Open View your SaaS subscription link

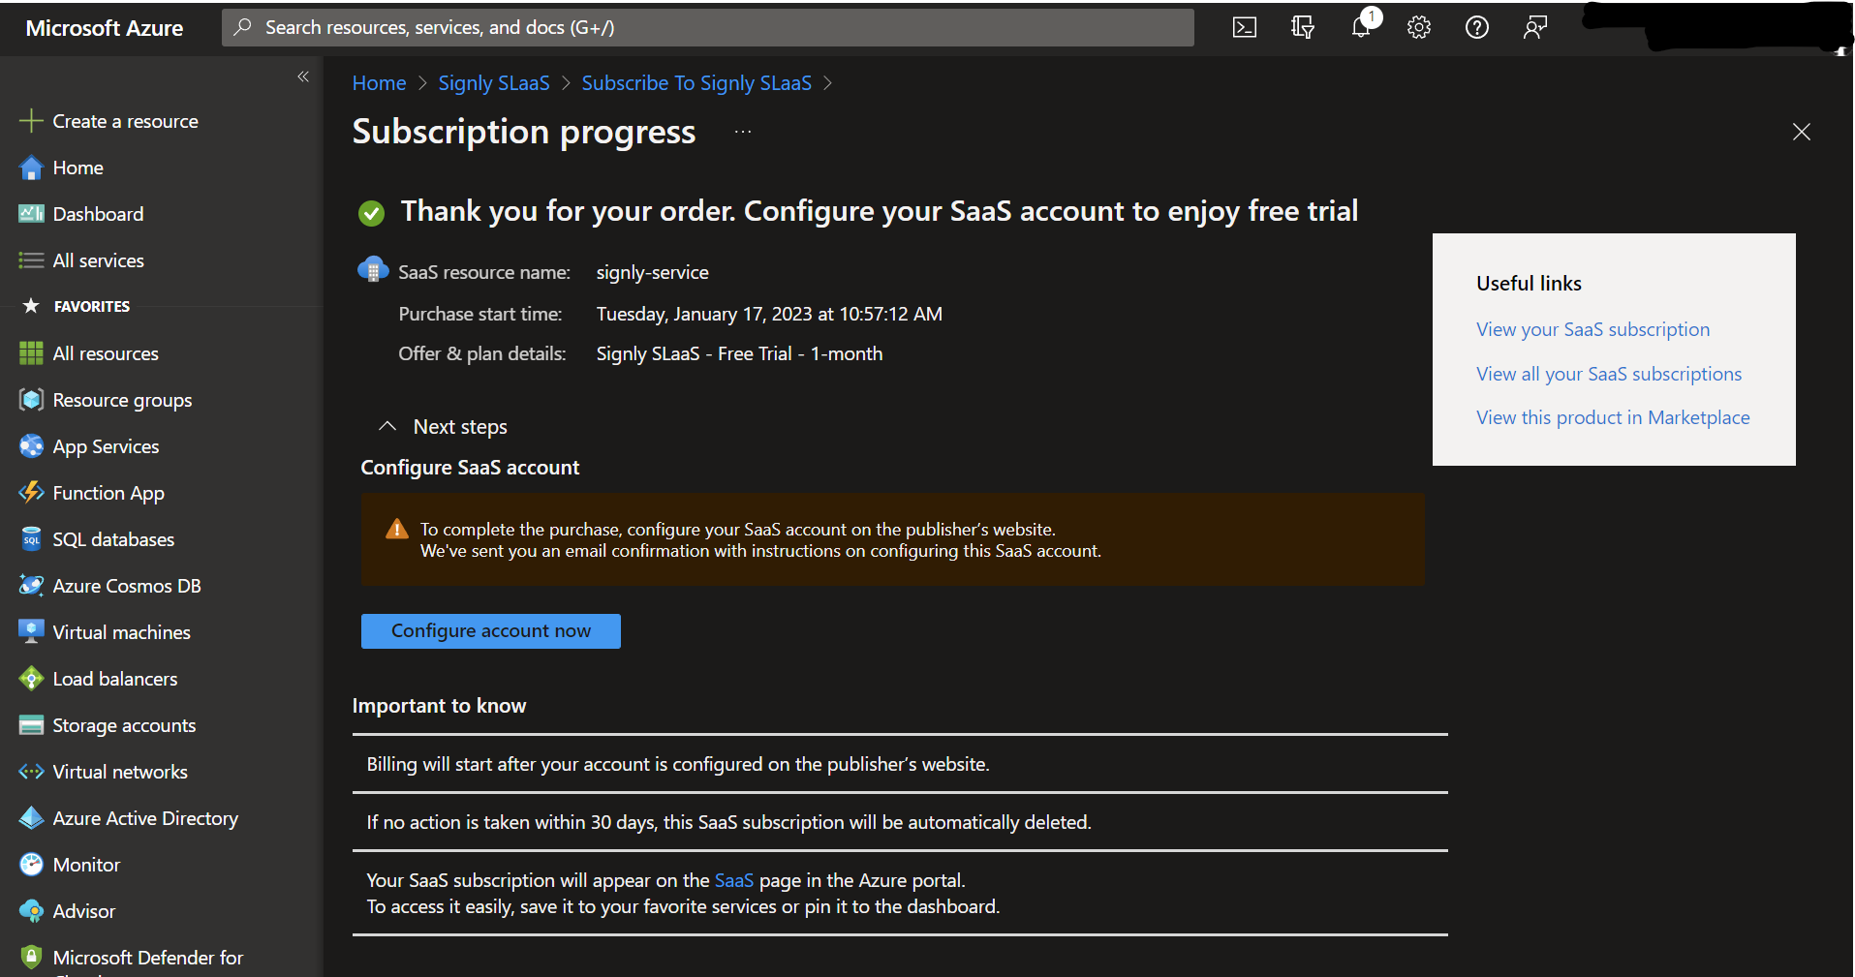(1592, 329)
